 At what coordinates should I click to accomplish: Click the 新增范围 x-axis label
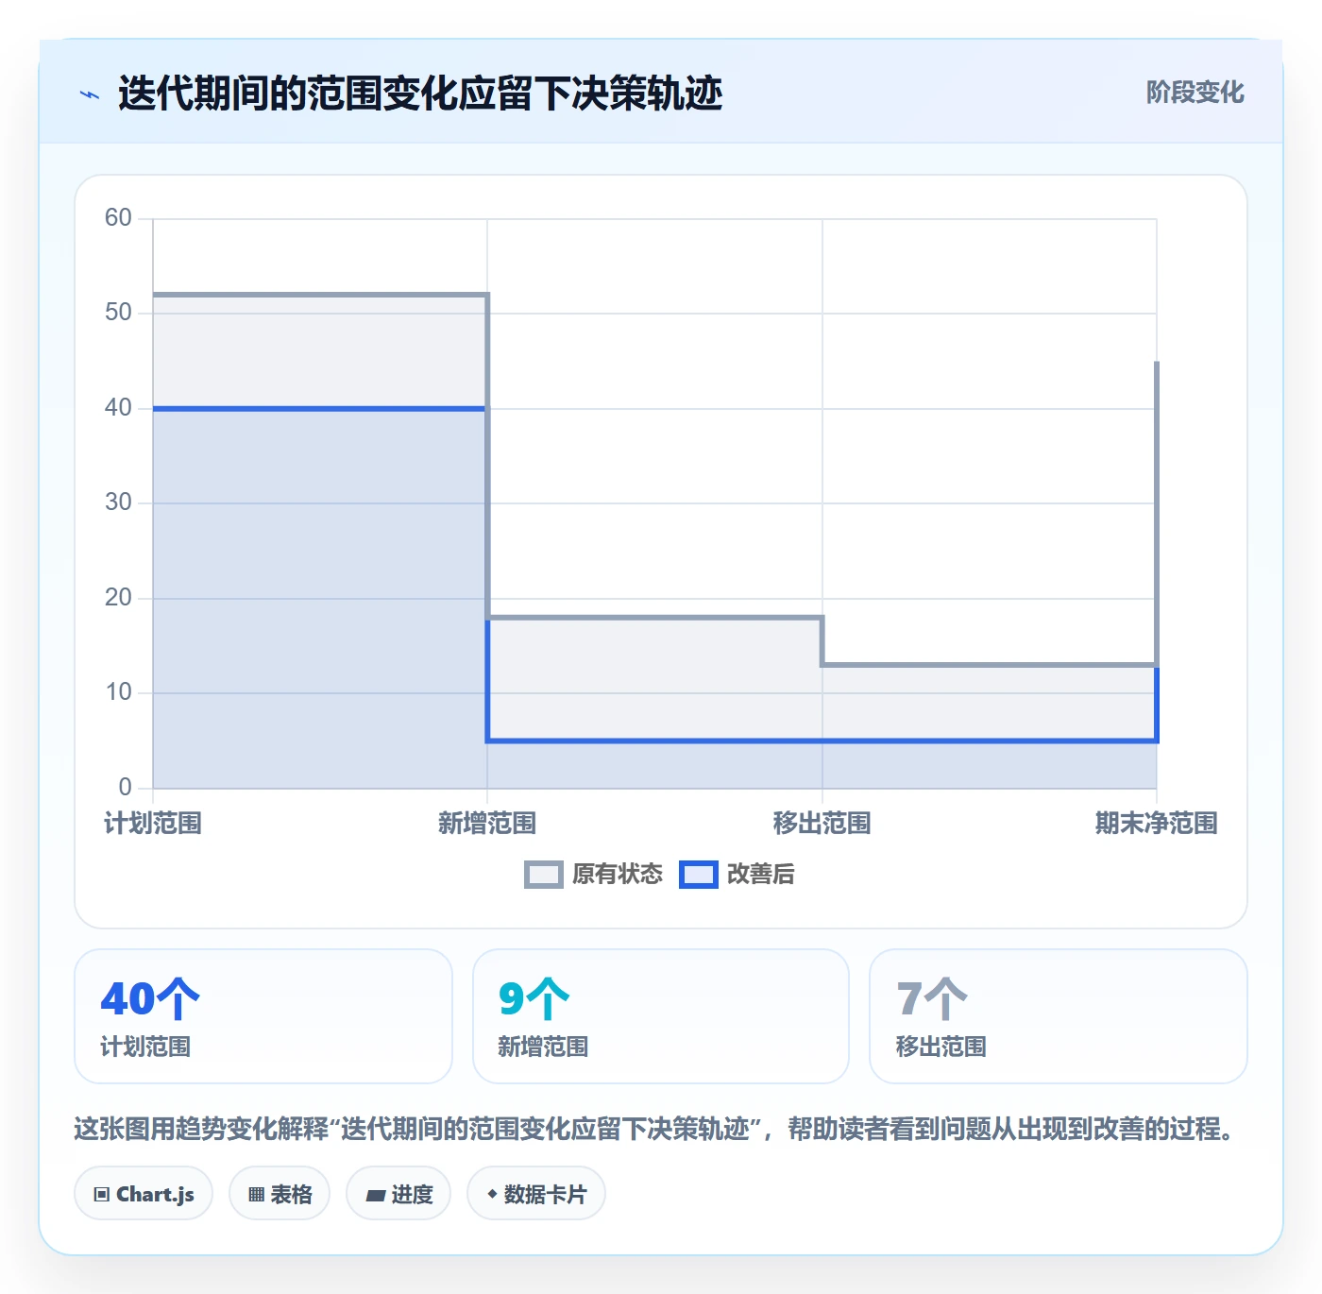(x=487, y=824)
